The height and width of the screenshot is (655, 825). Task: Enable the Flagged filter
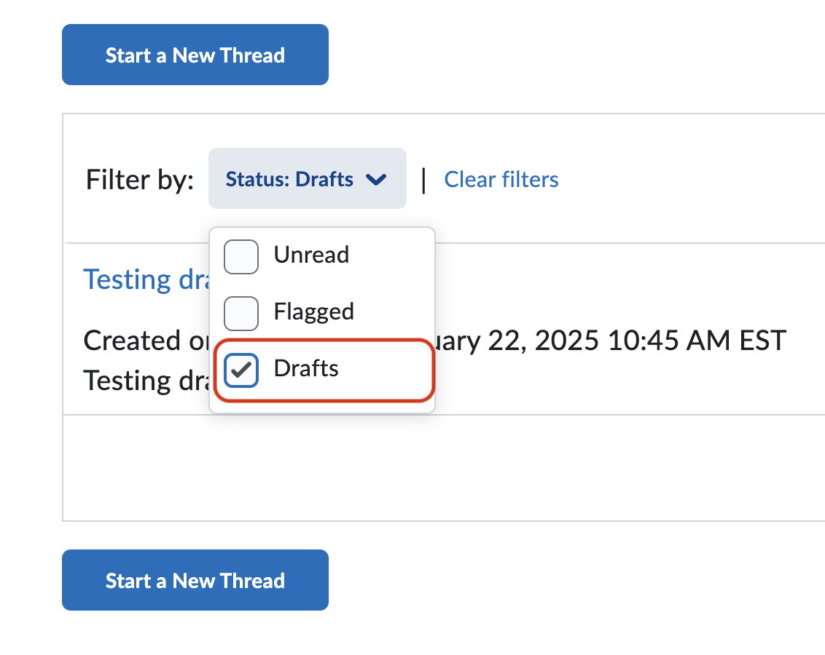pos(241,313)
